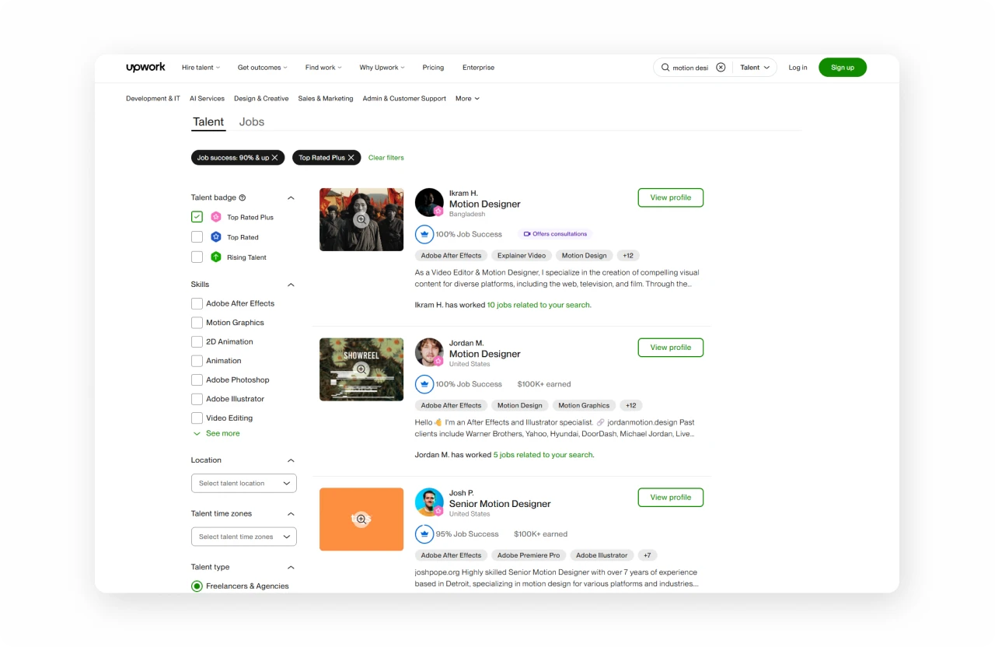Click into the motion design search field
Viewport: 995px width, 647px height.
click(x=691, y=68)
